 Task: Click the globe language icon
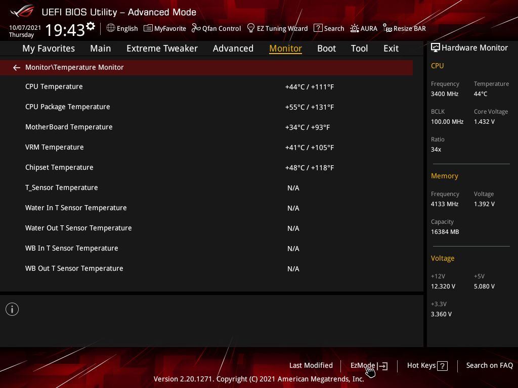point(111,28)
